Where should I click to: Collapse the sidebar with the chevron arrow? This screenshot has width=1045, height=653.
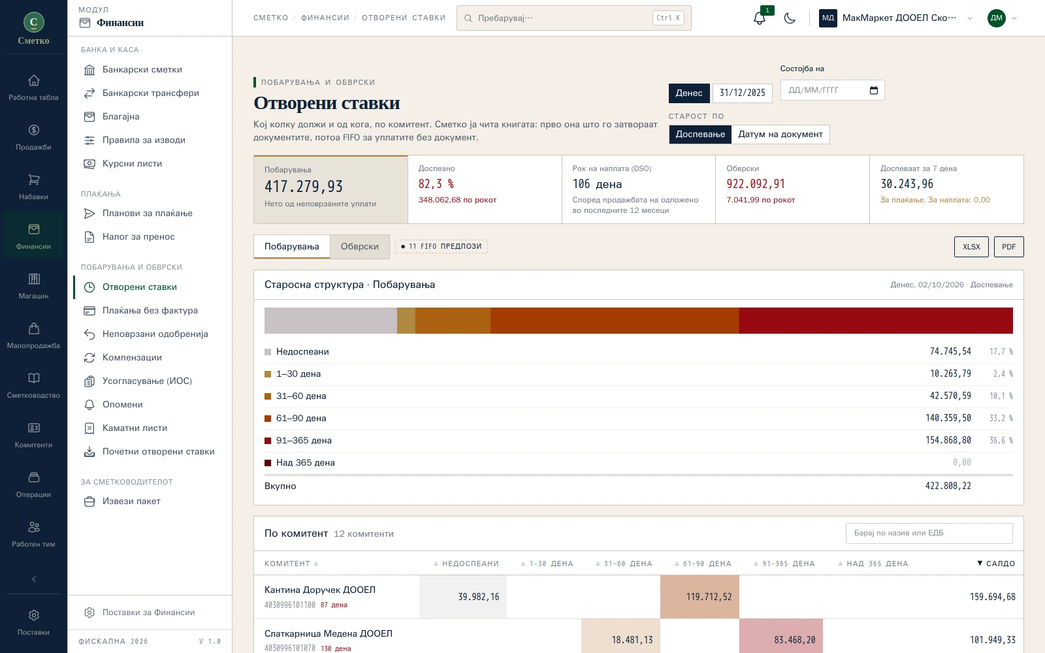pyautogui.click(x=33, y=579)
